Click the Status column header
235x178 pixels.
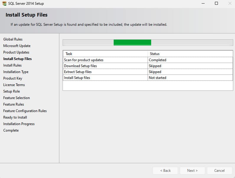point(190,54)
